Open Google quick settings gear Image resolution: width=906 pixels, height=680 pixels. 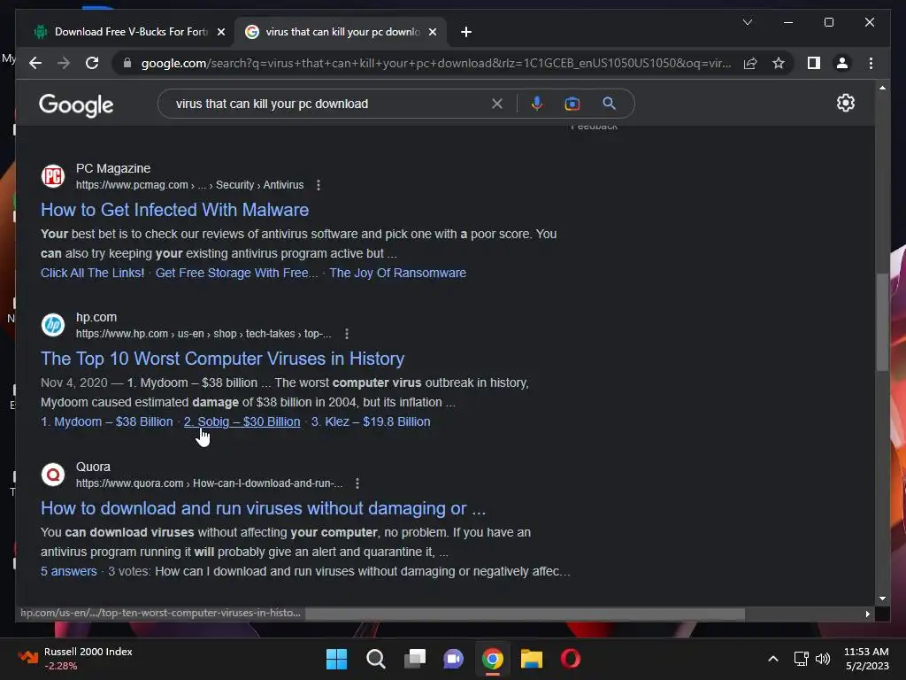coord(845,103)
